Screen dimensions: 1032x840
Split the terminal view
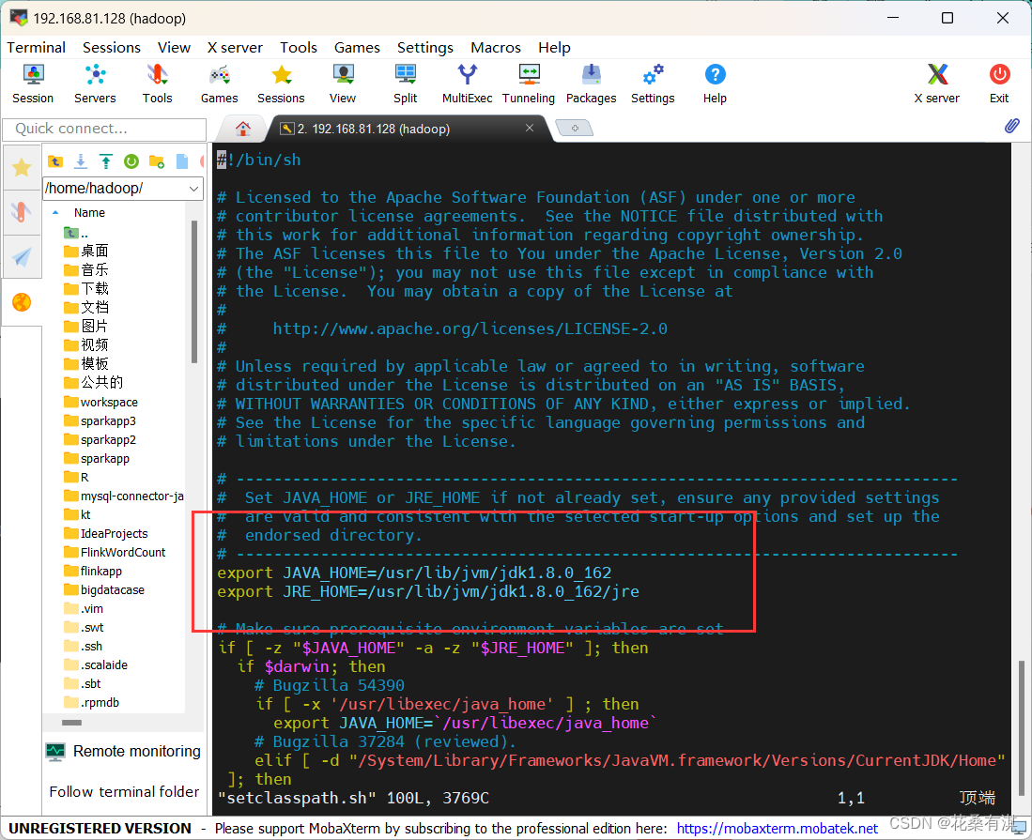point(405,83)
